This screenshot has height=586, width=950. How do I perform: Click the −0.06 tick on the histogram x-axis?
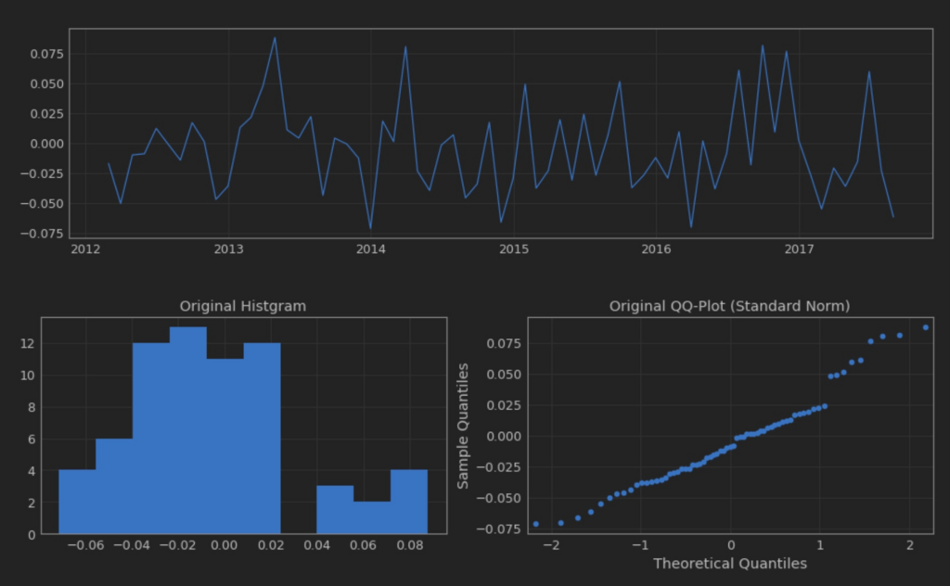pos(85,545)
